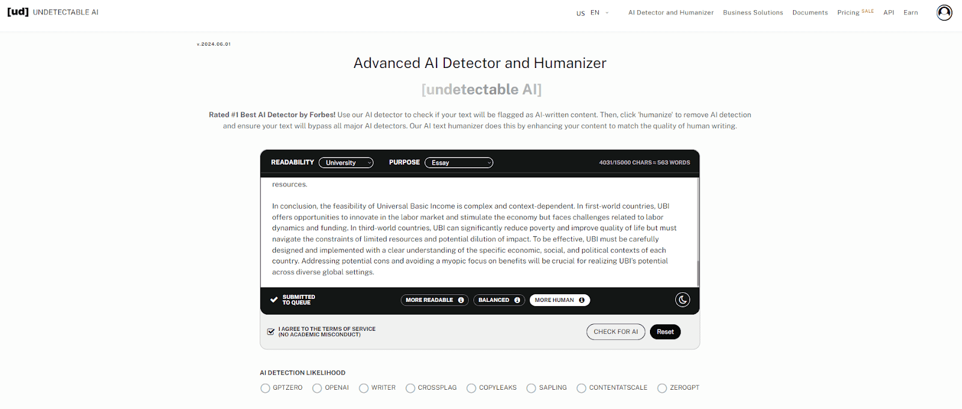Open the Purpose Essay dropdown
Screen dimensions: 962x409
(x=459, y=163)
